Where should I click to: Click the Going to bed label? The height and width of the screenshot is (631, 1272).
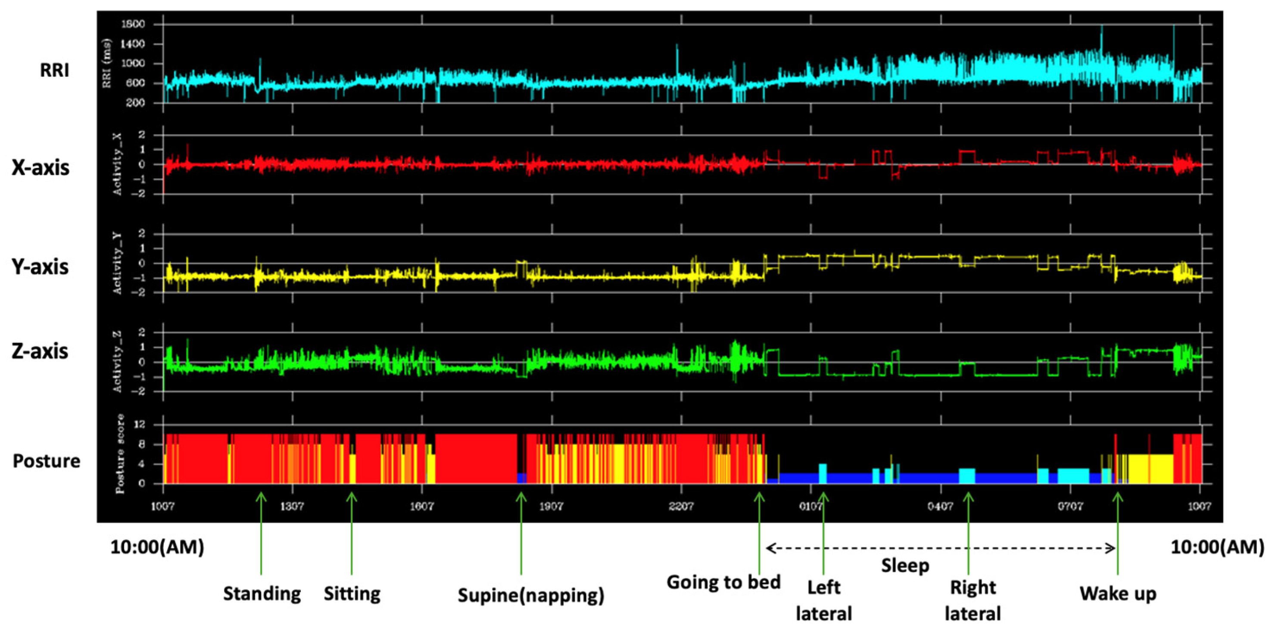pos(723,582)
